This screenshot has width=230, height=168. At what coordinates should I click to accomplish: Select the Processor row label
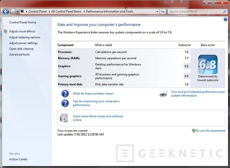[x=65, y=52]
